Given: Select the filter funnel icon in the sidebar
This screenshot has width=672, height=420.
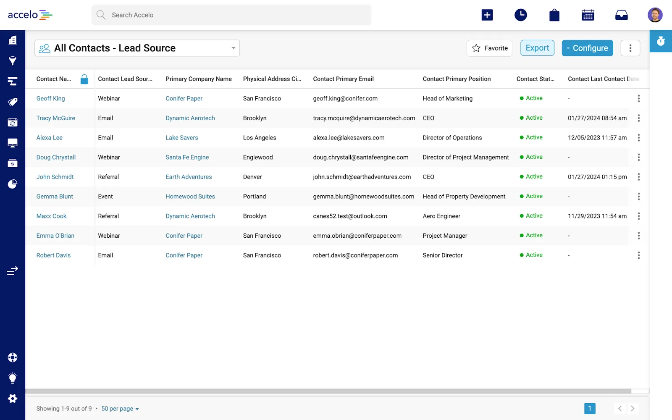Looking at the screenshot, I should pos(13,61).
